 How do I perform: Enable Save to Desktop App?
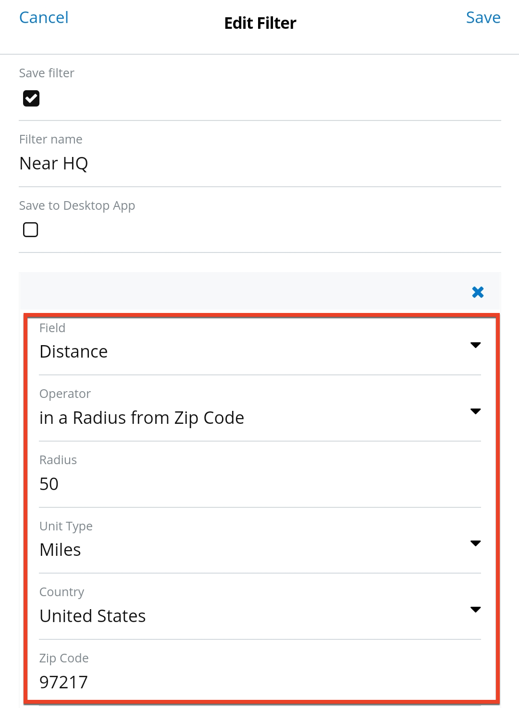tap(30, 229)
